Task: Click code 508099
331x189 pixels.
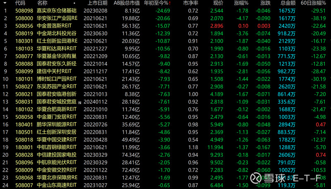Action: pyautogui.click(x=24, y=71)
